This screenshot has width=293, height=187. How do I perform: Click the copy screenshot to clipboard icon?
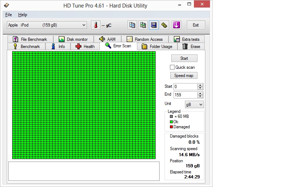(x=143, y=25)
